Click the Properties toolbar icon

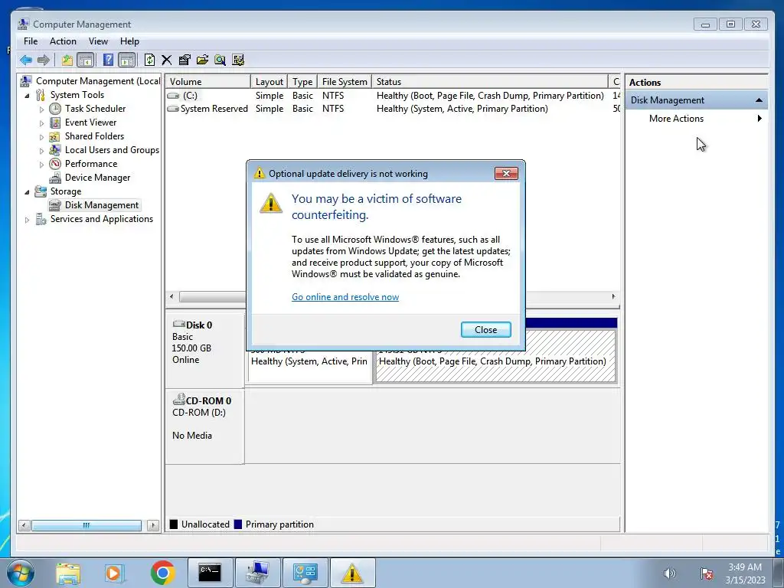point(185,60)
